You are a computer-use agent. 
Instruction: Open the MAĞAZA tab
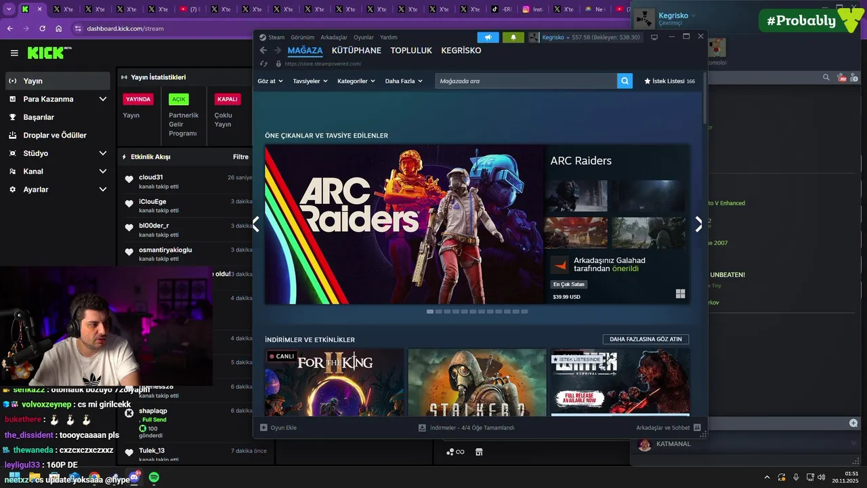[305, 50]
